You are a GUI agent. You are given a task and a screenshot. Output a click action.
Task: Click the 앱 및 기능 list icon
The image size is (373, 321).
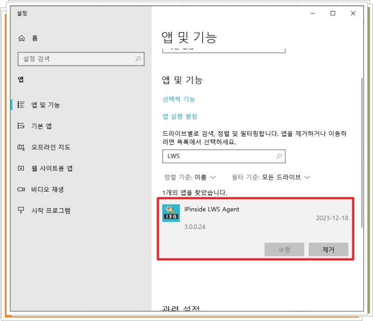(x=21, y=104)
